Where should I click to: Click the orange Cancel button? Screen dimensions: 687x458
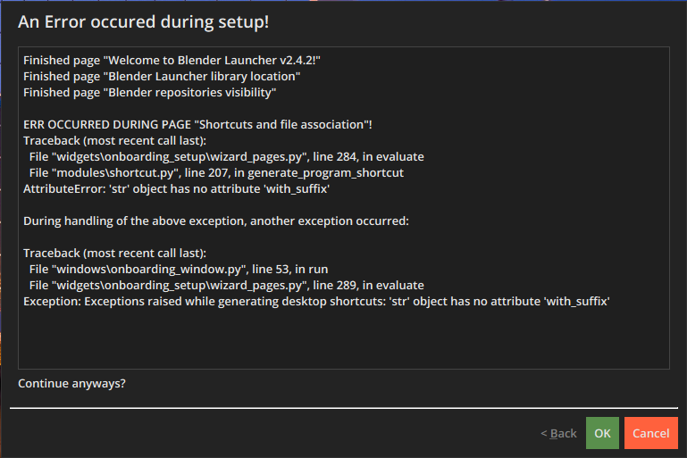651,433
